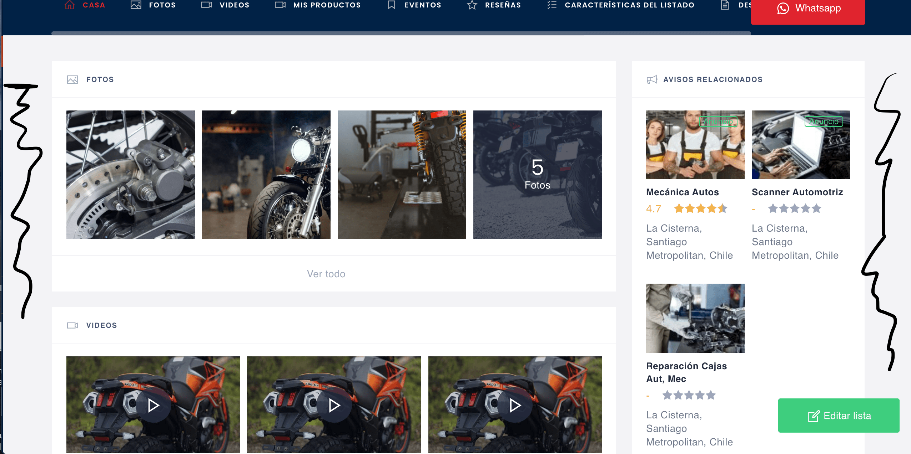The image size is (911, 454).
Task: Click the FOTOS section heading text
Action: pyautogui.click(x=100, y=79)
